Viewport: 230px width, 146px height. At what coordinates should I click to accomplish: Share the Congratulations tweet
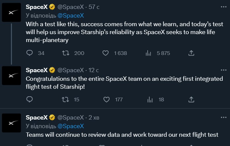coord(191,99)
